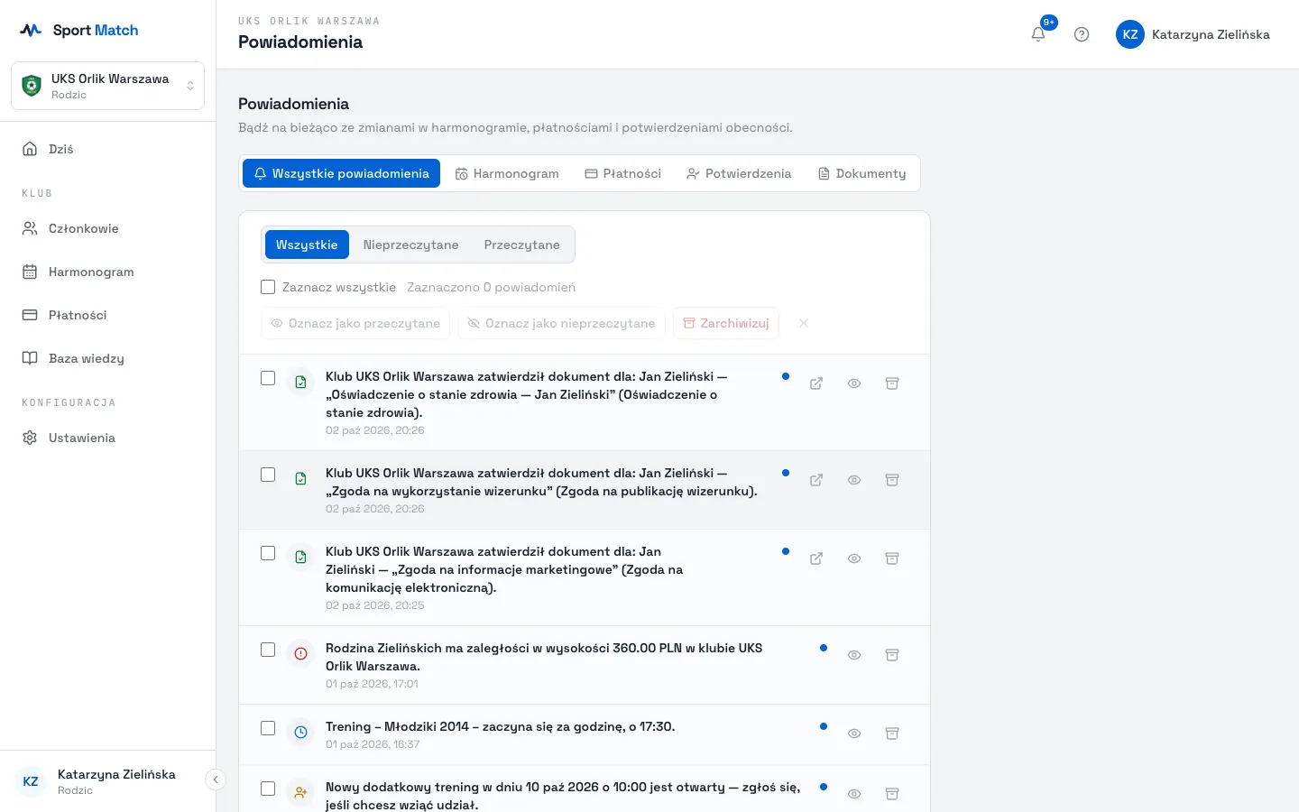The image size is (1299, 812).
Task: Open Katarzyna Zielińska profile menu in header
Action: 1193,34
